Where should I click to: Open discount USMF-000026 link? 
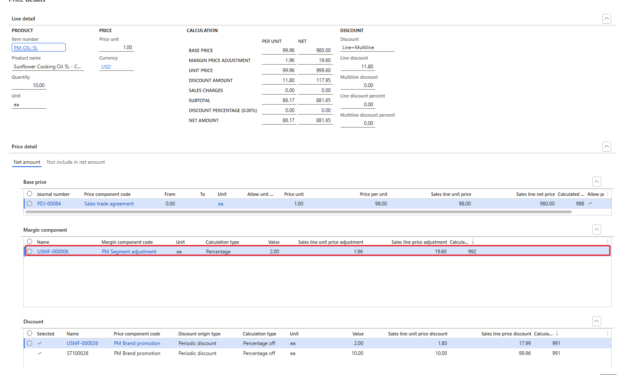(83, 343)
